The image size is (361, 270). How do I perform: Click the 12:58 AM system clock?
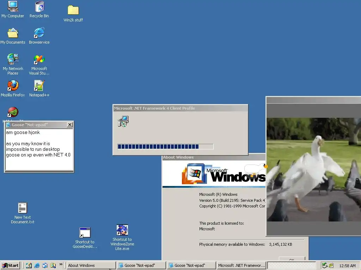point(347,266)
